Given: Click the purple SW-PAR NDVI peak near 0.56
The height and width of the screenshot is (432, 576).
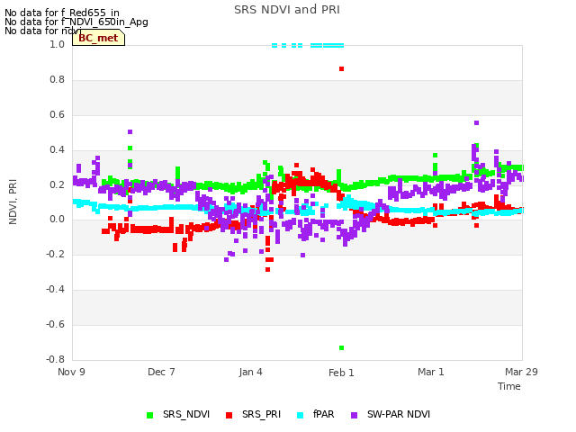Looking at the screenshot, I should 476,123.
